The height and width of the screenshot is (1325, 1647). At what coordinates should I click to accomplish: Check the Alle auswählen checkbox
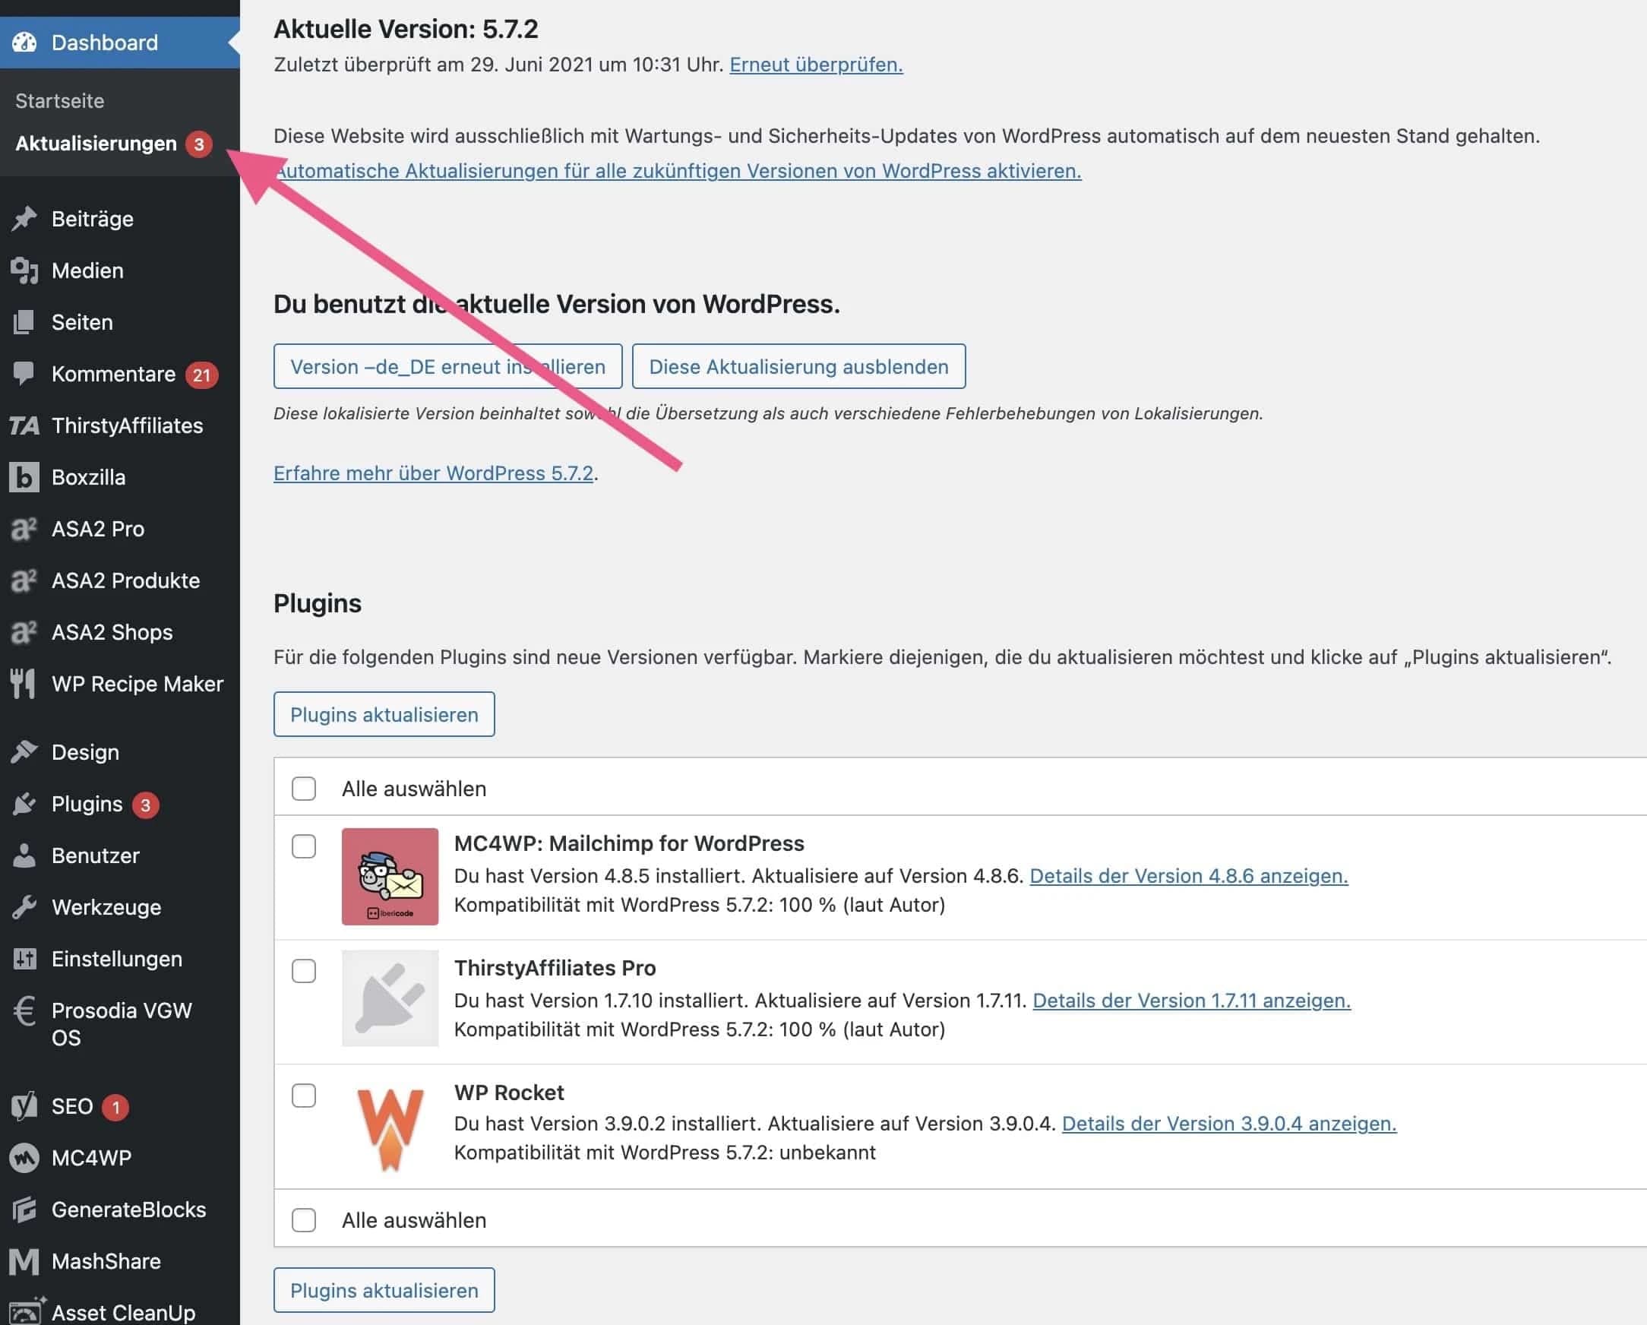(x=303, y=788)
